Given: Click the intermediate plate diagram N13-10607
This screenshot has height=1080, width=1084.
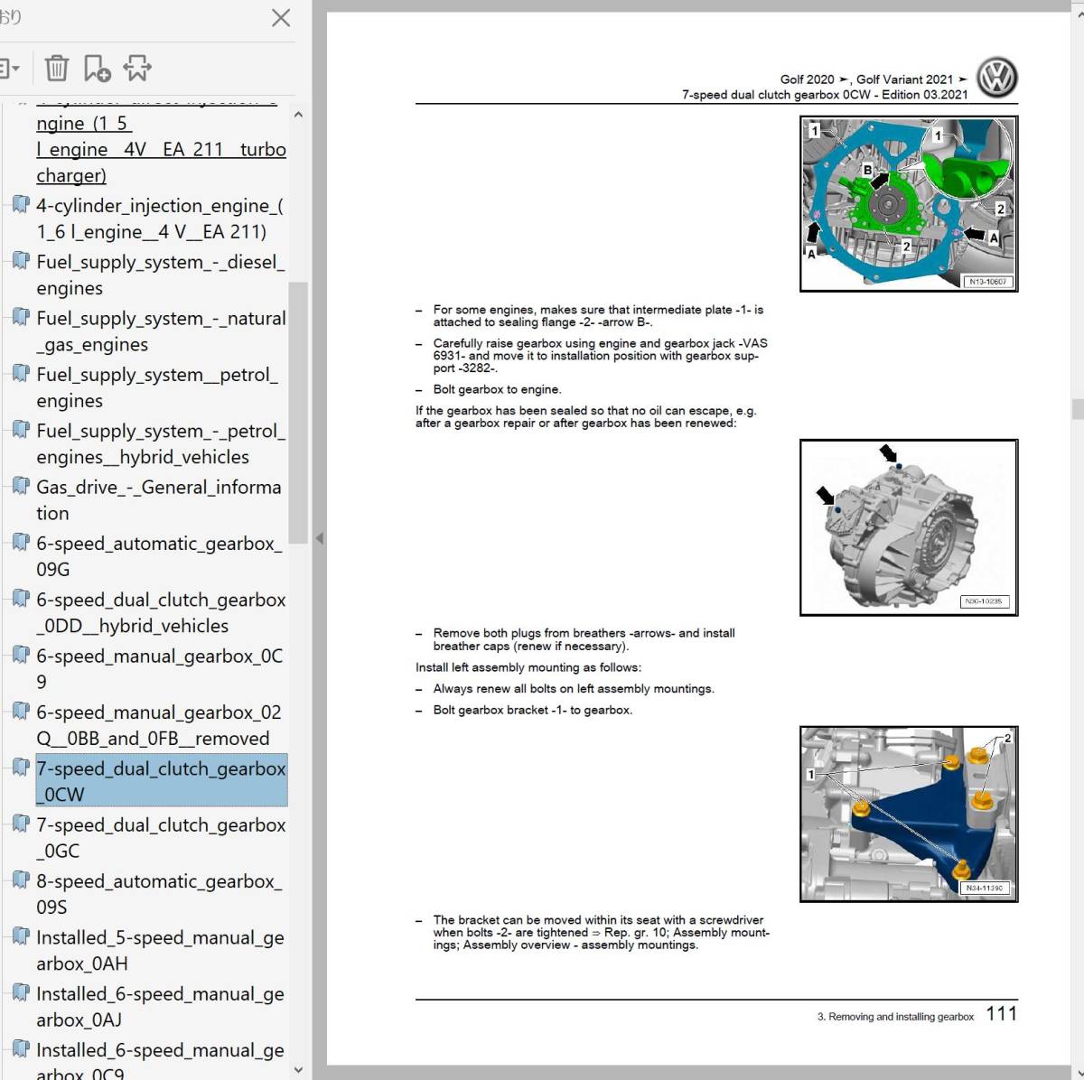Looking at the screenshot, I should [909, 203].
